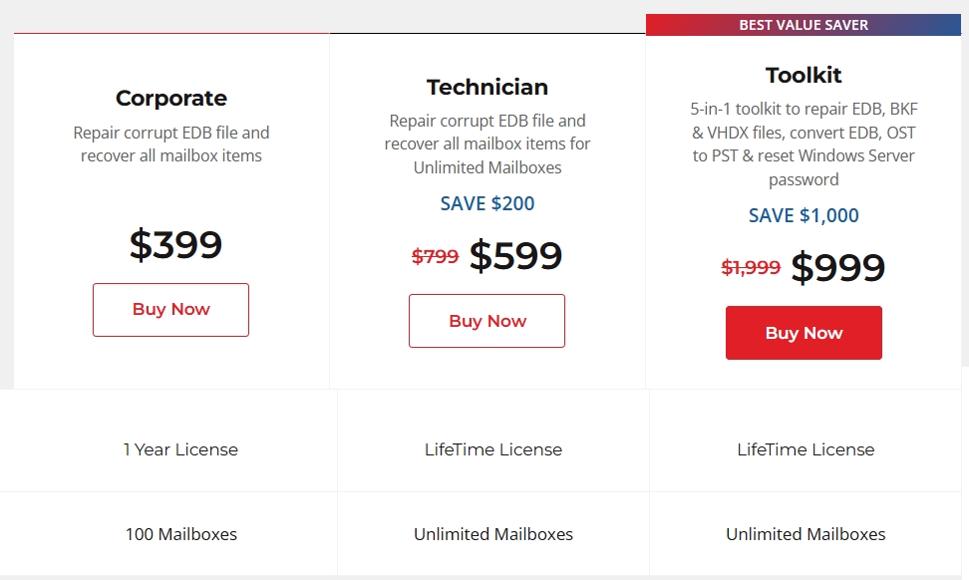Screen dimensions: 969x580
Task: Click Technician's LifeTime License cell
Action: 493,449
